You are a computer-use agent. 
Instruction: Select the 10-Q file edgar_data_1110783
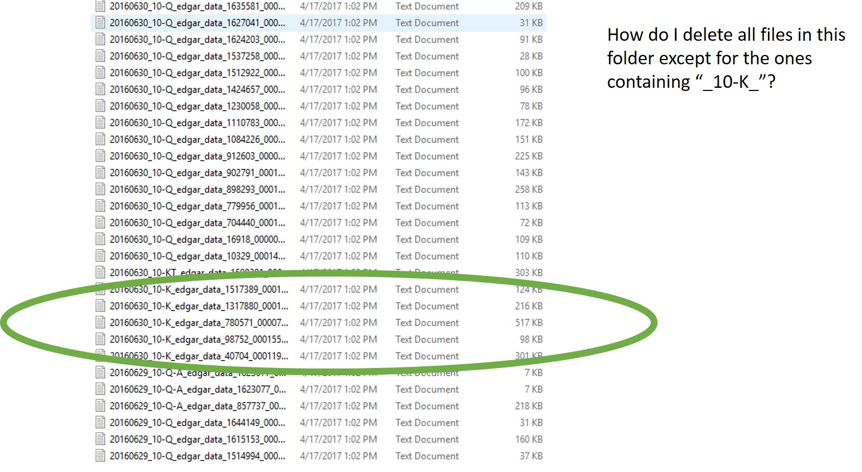(x=198, y=123)
